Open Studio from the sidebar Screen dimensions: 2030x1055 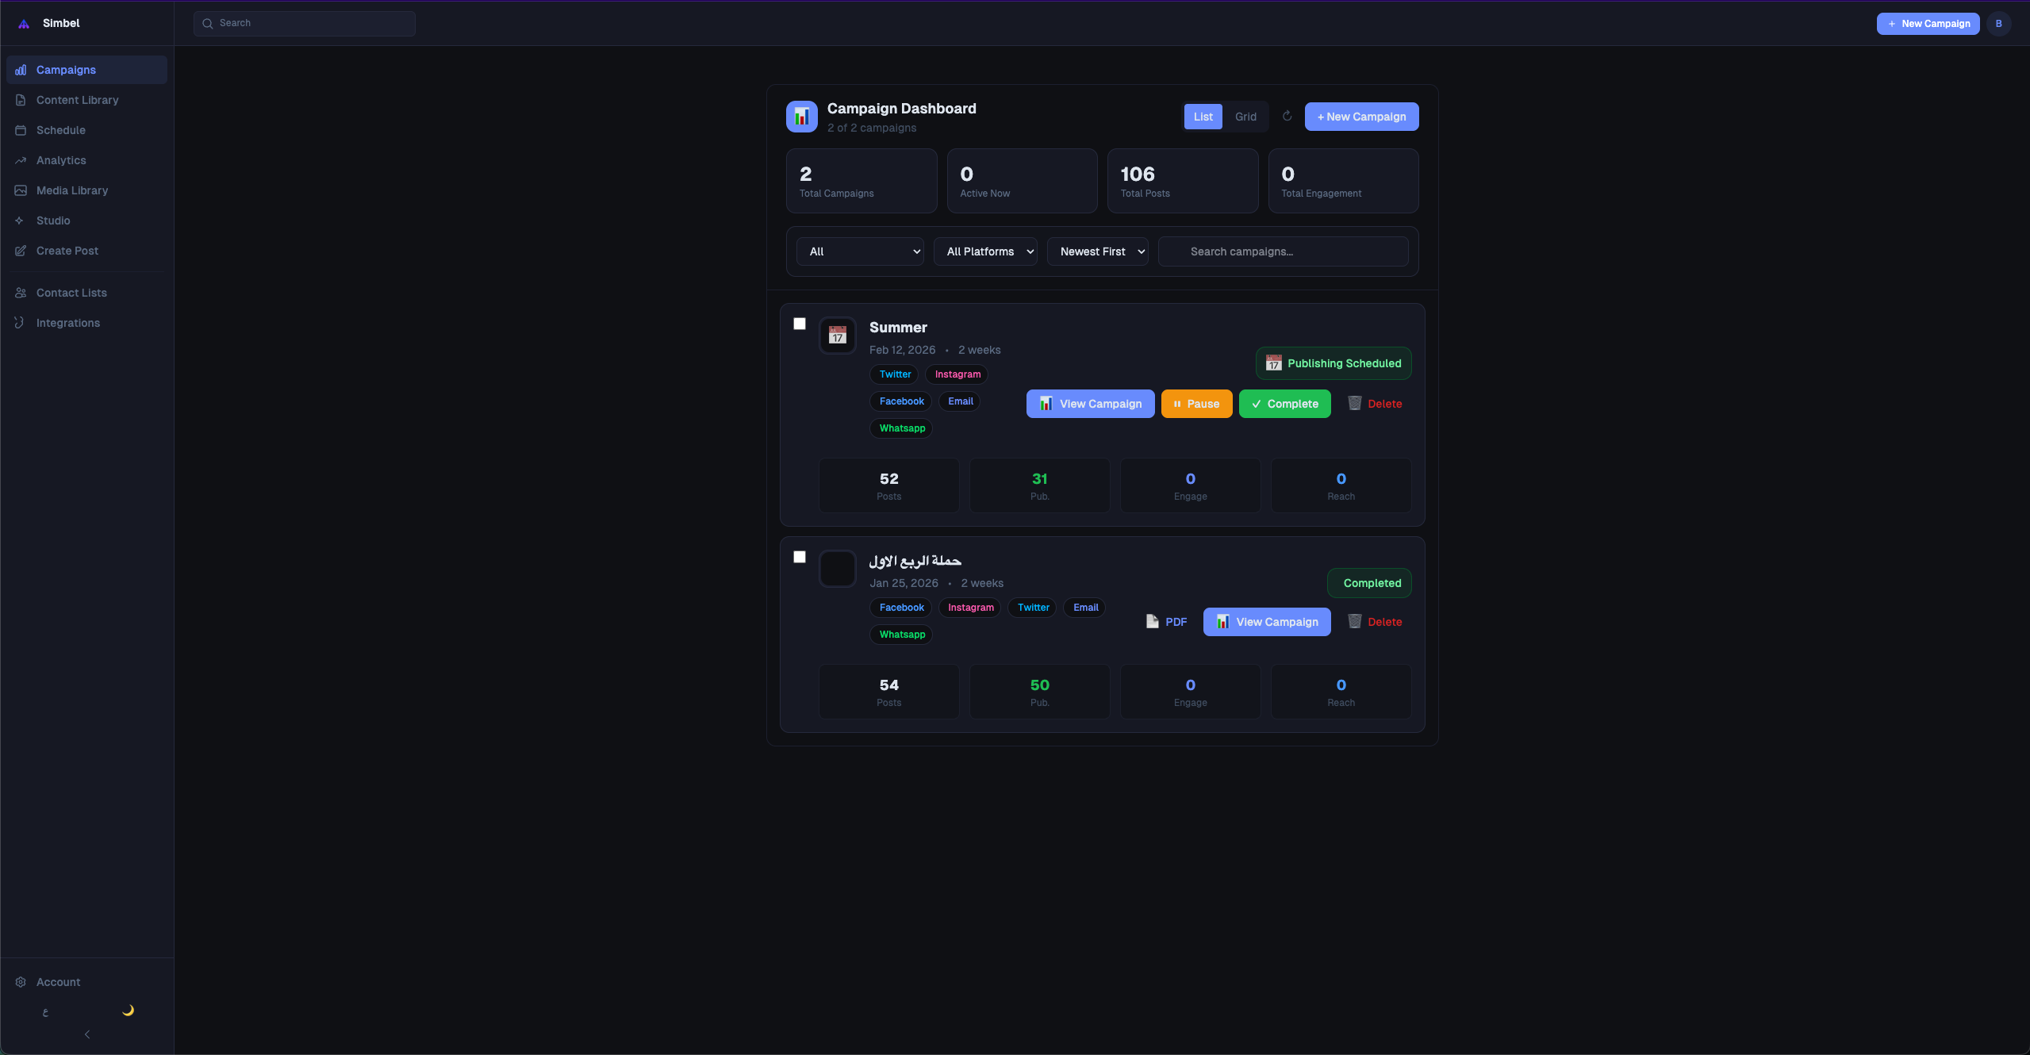tap(53, 221)
